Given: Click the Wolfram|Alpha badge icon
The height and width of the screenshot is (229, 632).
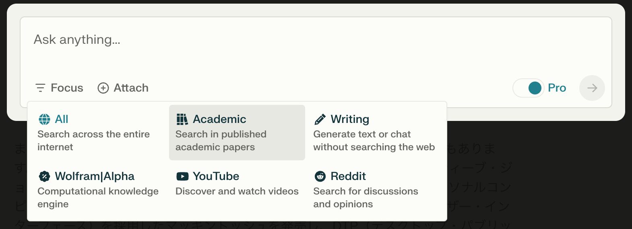Looking at the screenshot, I should coord(44,176).
